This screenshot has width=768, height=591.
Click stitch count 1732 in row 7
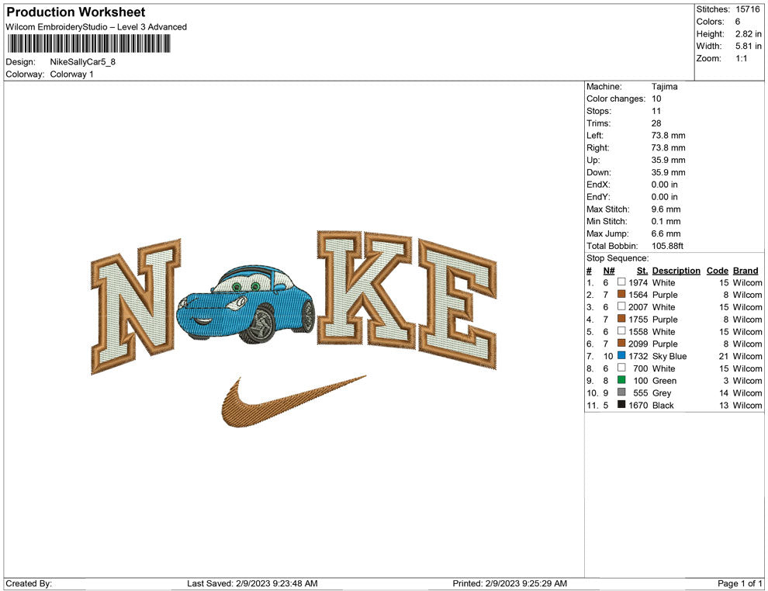click(638, 356)
